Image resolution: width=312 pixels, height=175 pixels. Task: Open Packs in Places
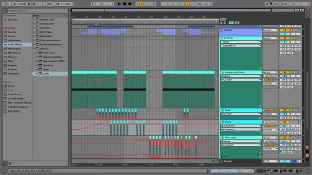click(x=11, y=86)
